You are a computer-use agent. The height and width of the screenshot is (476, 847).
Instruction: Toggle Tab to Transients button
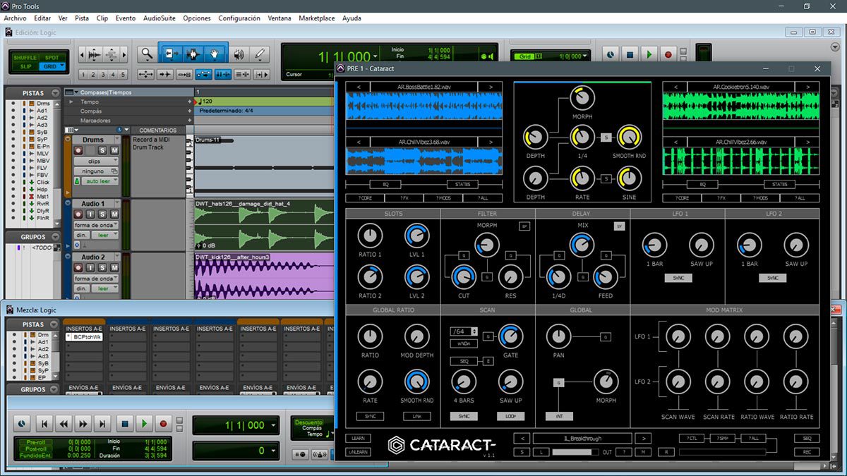point(165,74)
